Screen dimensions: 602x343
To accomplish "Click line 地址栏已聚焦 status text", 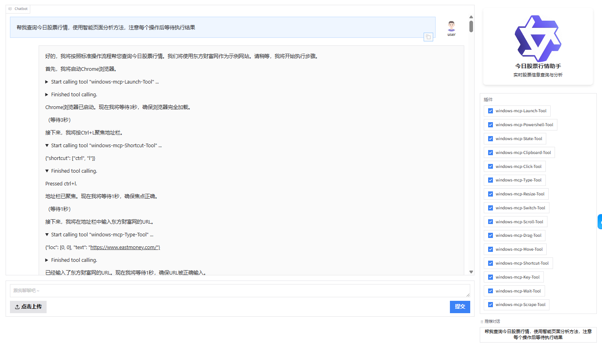I will coord(102,197).
